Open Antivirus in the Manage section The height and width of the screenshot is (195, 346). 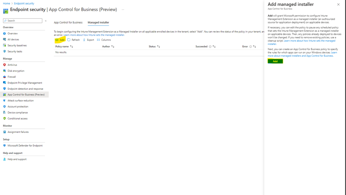12,65
